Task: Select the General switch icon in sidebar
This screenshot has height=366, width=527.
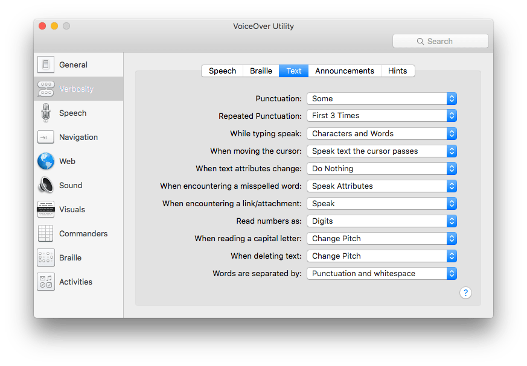Action: tap(46, 65)
